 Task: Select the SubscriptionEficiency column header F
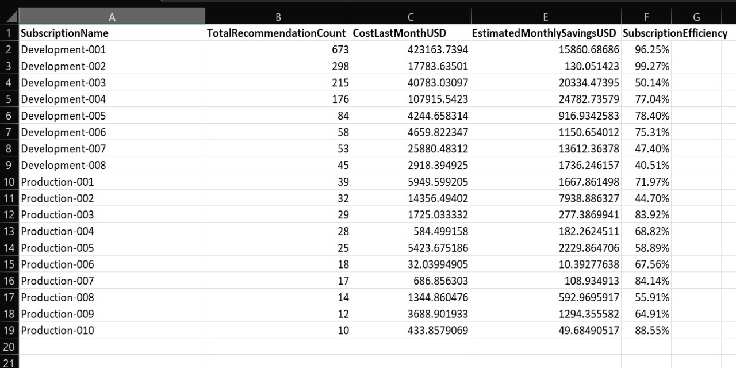pyautogui.click(x=646, y=16)
